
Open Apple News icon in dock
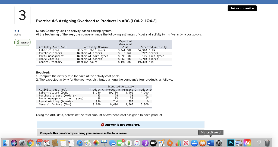[186, 143]
